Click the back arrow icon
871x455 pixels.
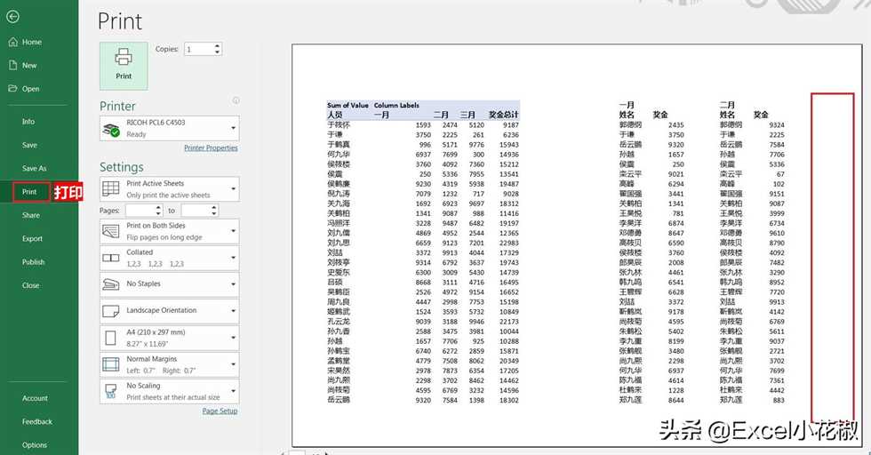12,16
